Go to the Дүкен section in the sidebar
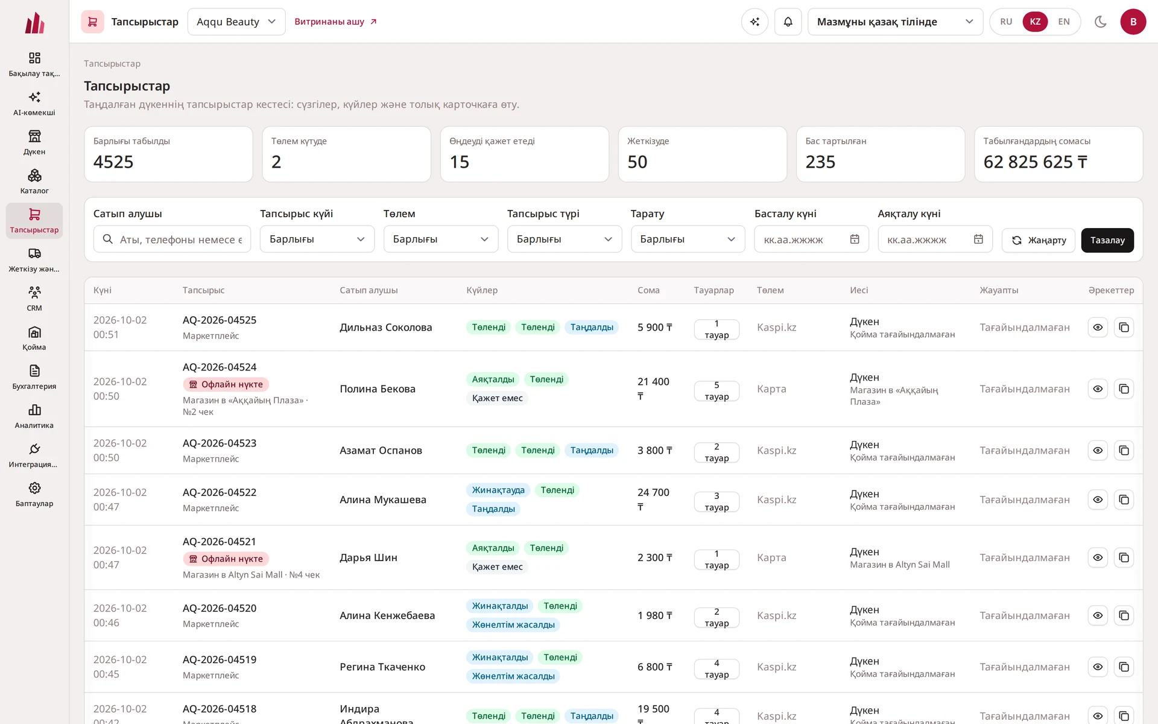Image resolution: width=1158 pixels, height=724 pixels. click(34, 142)
